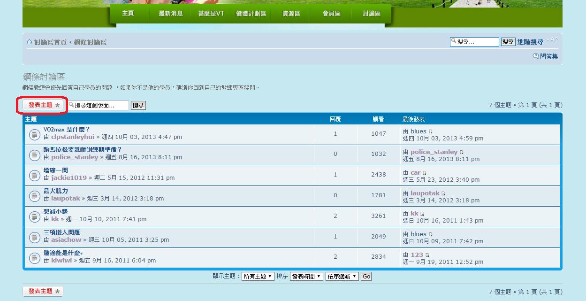Viewport: 586px width, 301px height.
Task: Go to 健體計劃區 in navigation bar
Action: pos(251,14)
